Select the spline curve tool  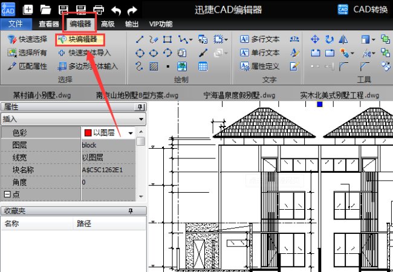139,66
